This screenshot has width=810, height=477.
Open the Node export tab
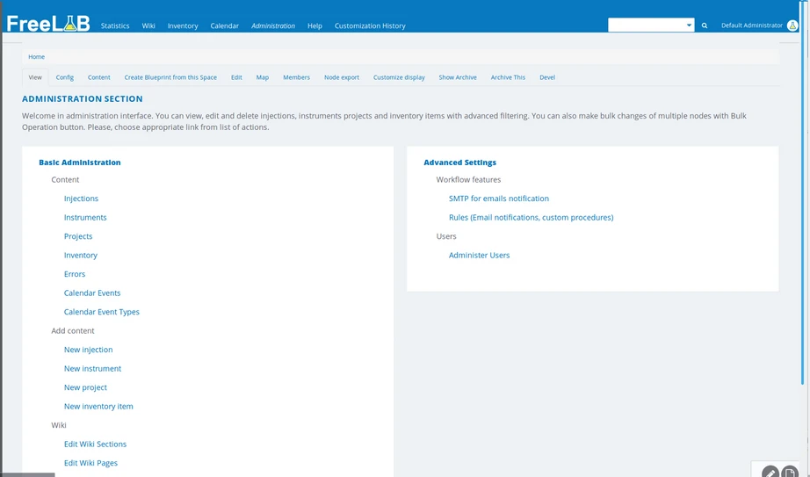[342, 77]
